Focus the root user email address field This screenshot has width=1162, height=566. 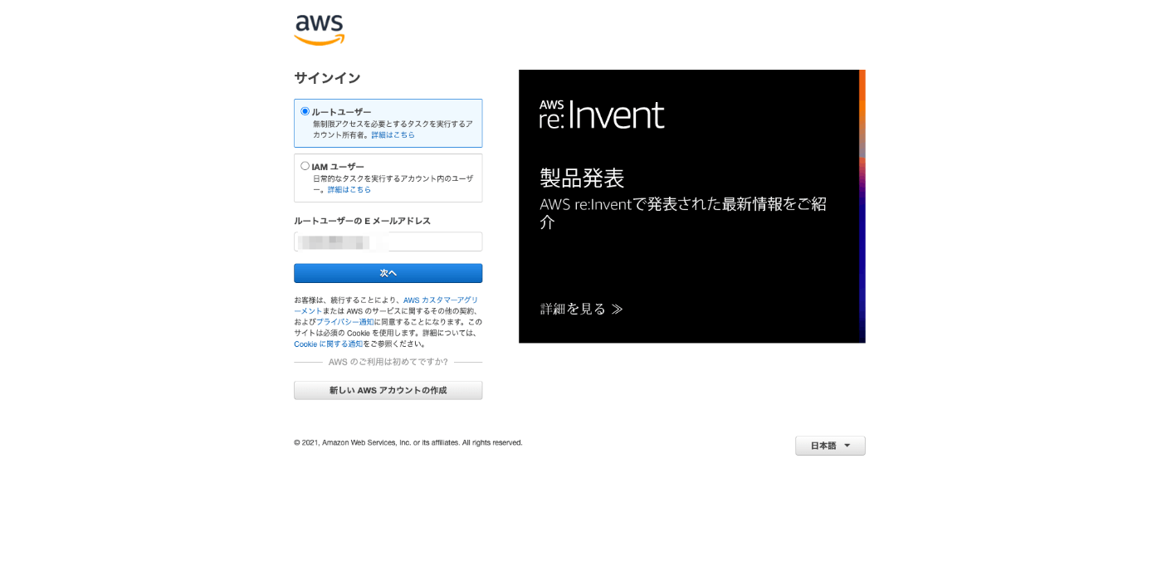click(x=388, y=242)
